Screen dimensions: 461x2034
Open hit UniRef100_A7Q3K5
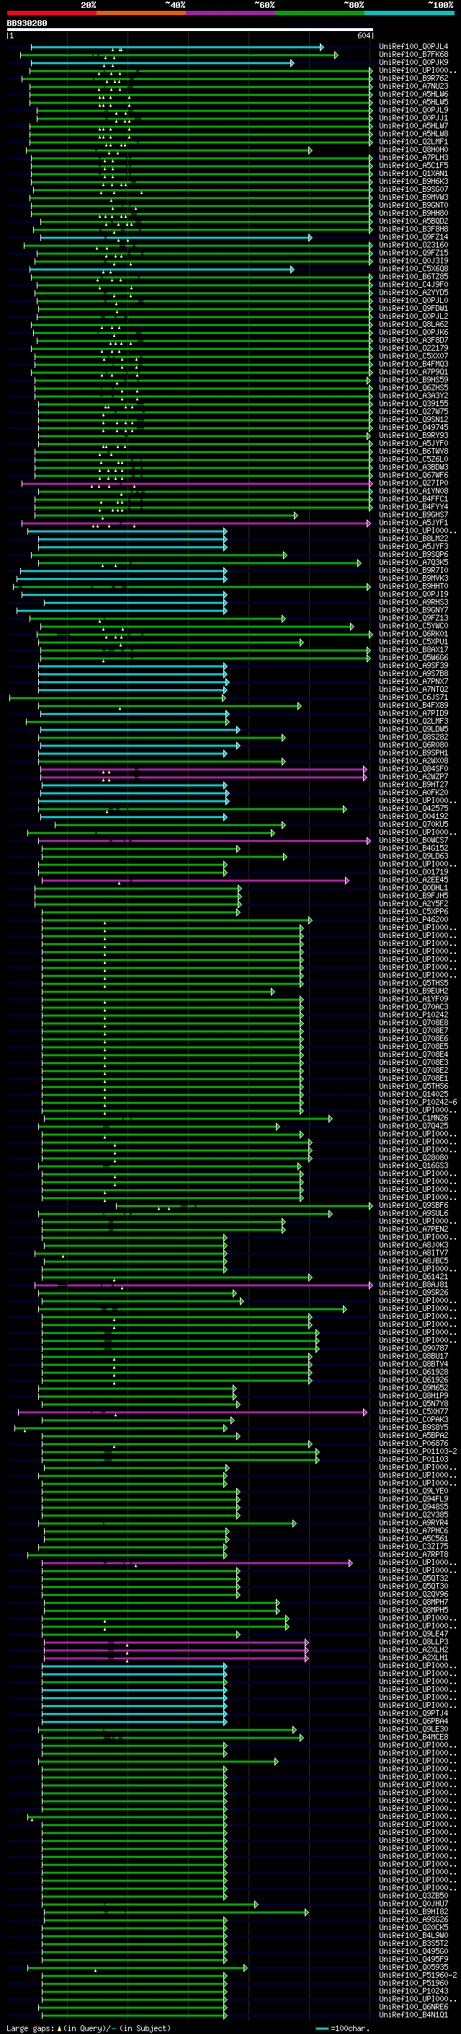(413, 563)
